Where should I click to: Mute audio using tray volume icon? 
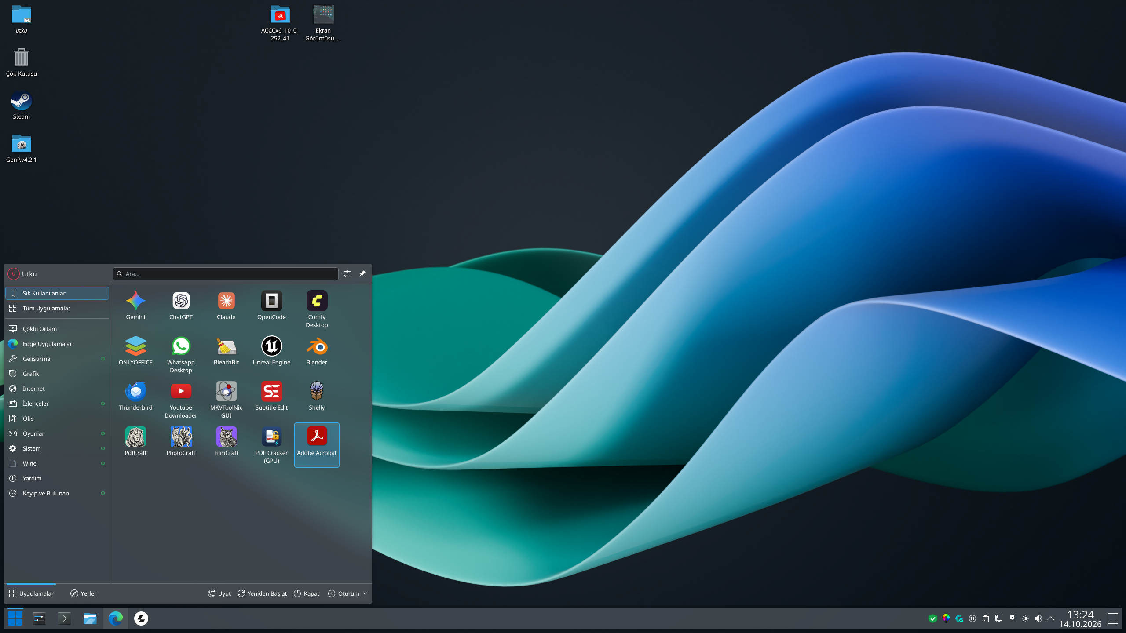click(1038, 618)
